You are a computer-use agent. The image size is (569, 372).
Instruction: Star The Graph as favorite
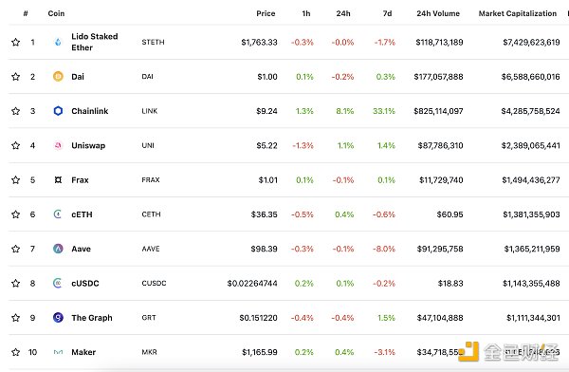tap(15, 318)
